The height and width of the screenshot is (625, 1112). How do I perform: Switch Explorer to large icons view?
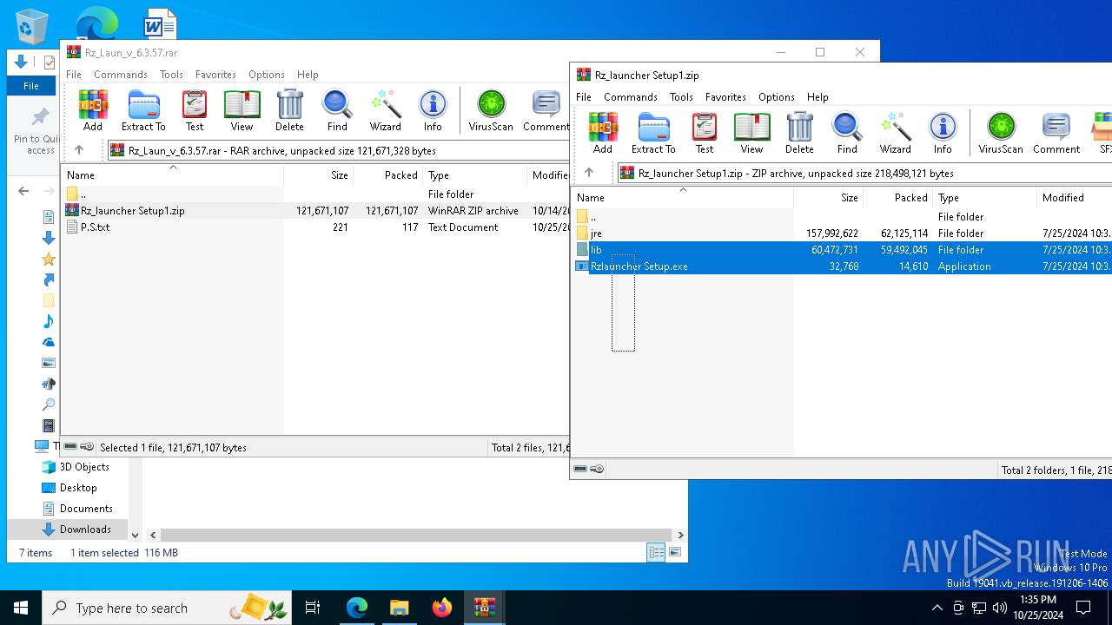tap(674, 552)
